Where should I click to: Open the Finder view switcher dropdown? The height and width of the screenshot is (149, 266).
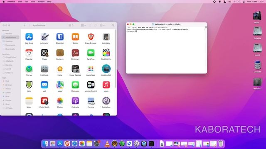point(71,25)
